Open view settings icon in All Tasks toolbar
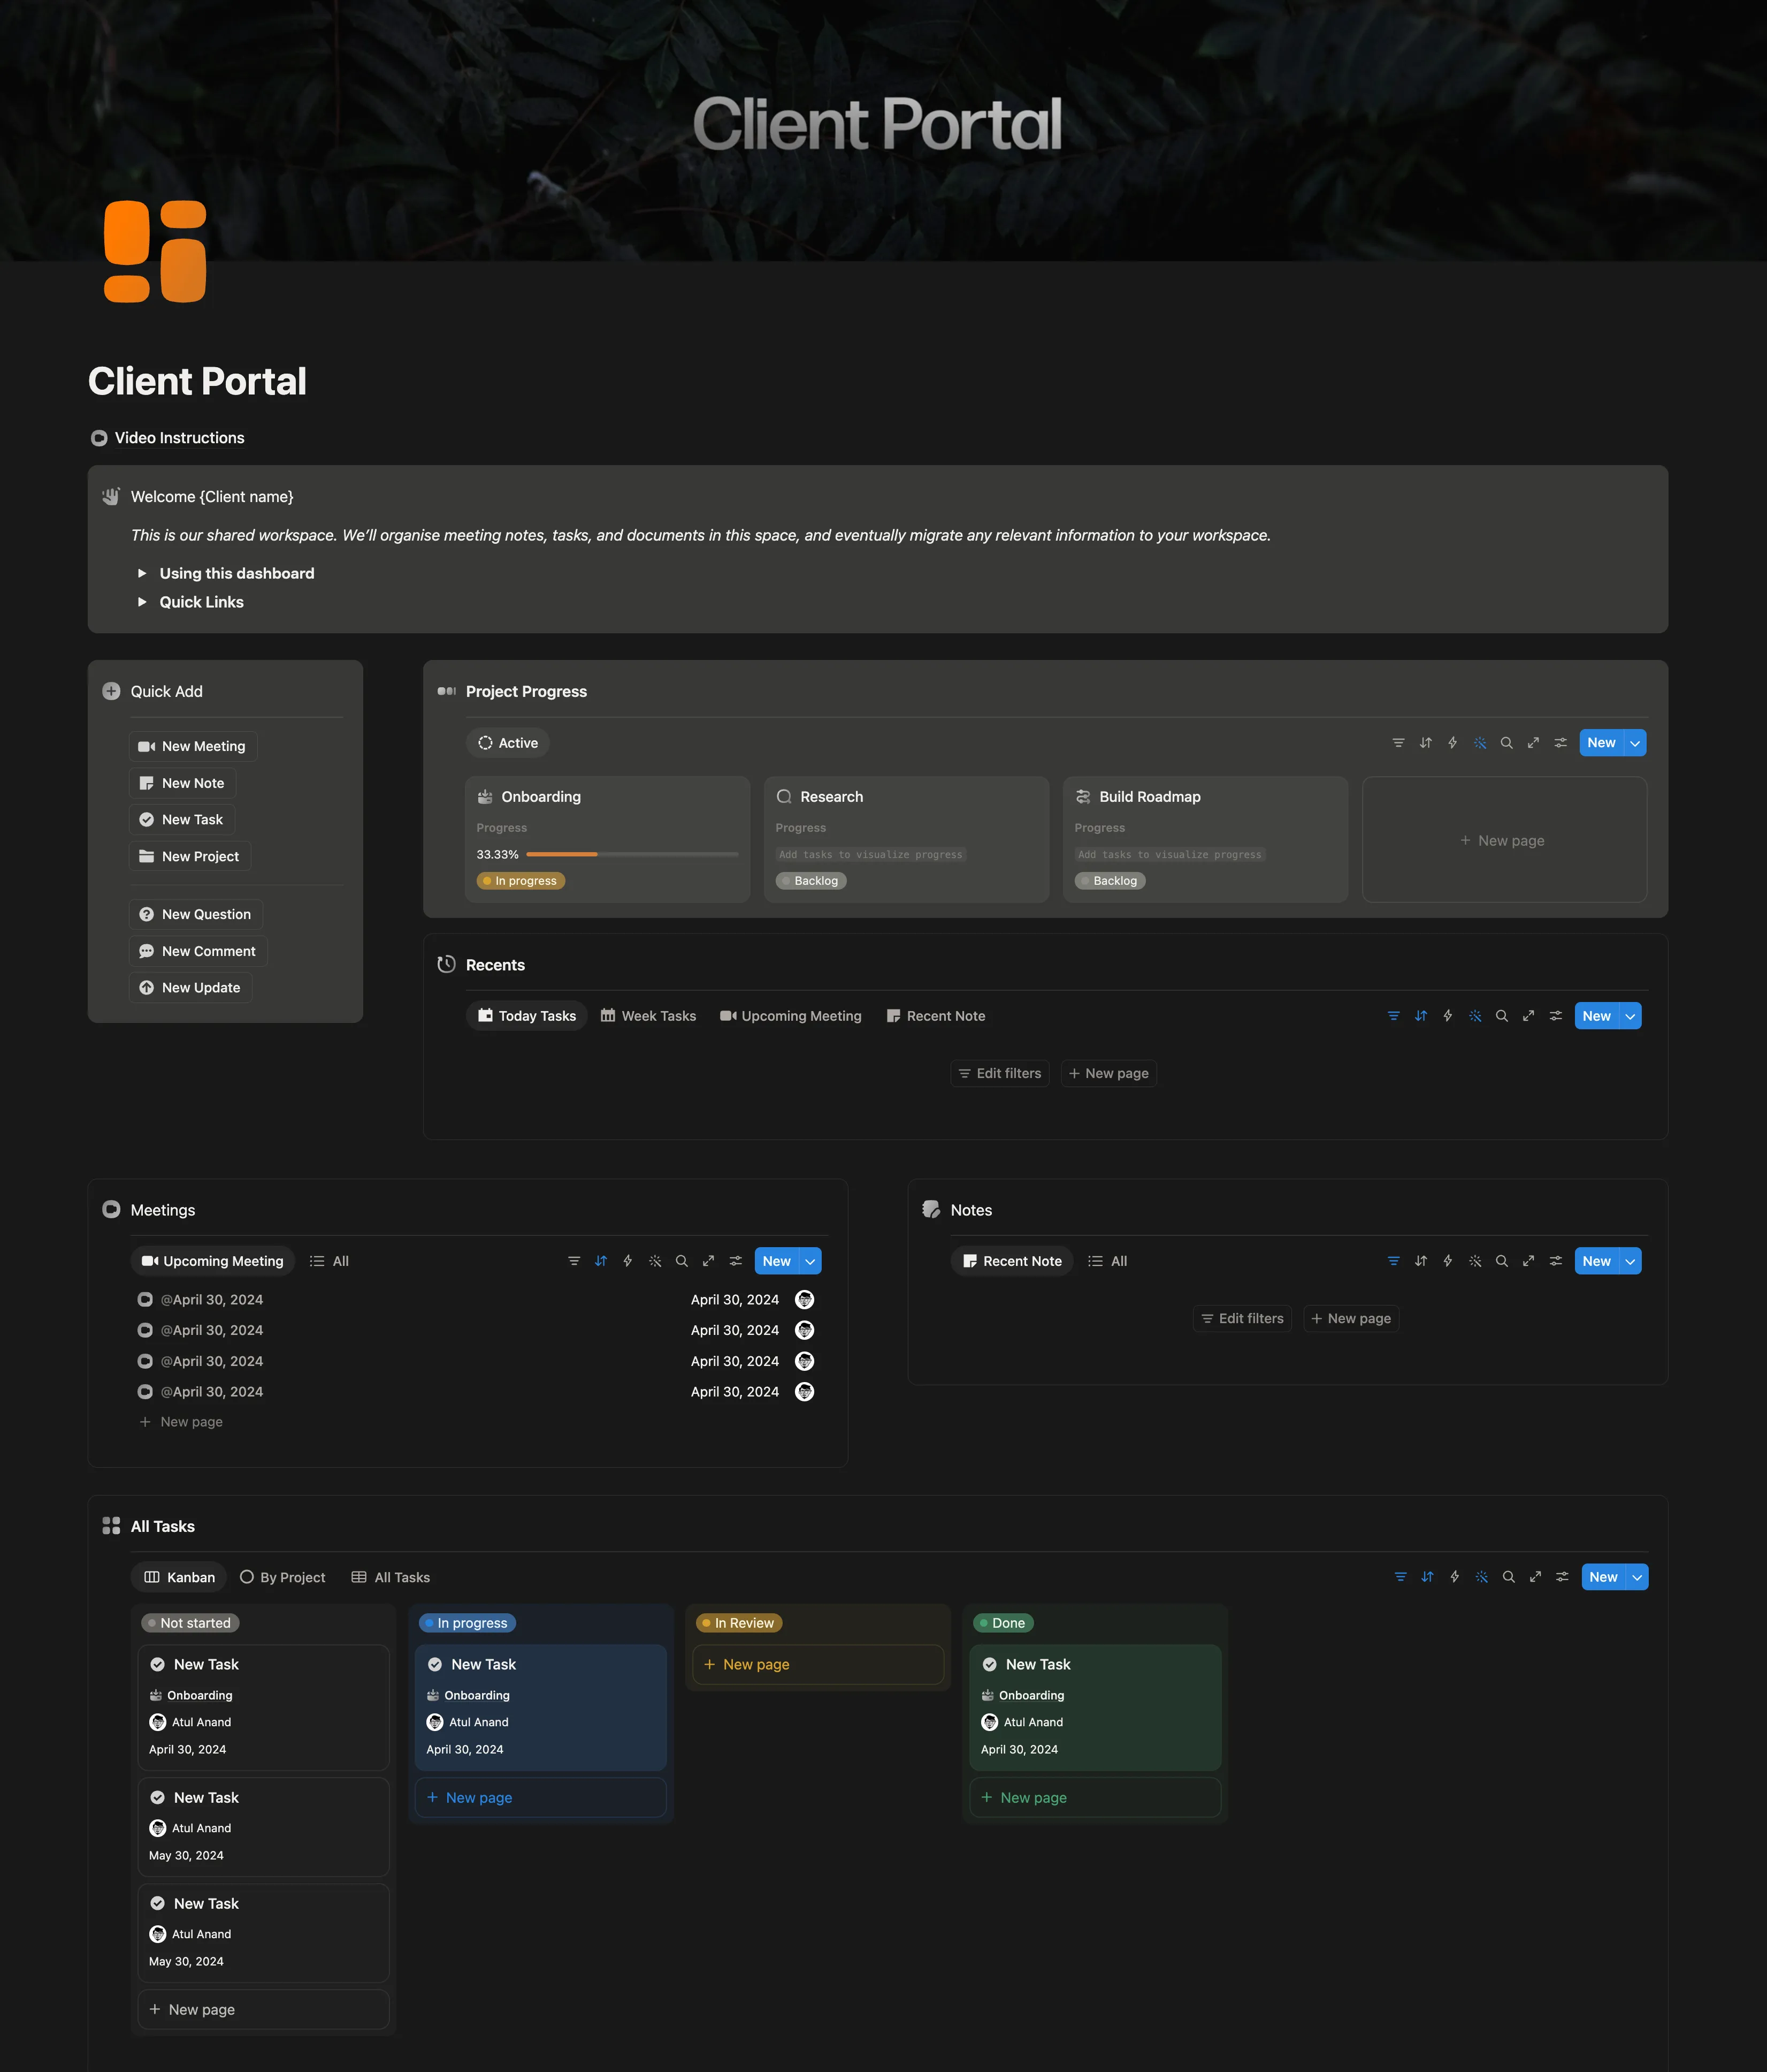Image resolution: width=1767 pixels, height=2072 pixels. tap(1562, 1577)
